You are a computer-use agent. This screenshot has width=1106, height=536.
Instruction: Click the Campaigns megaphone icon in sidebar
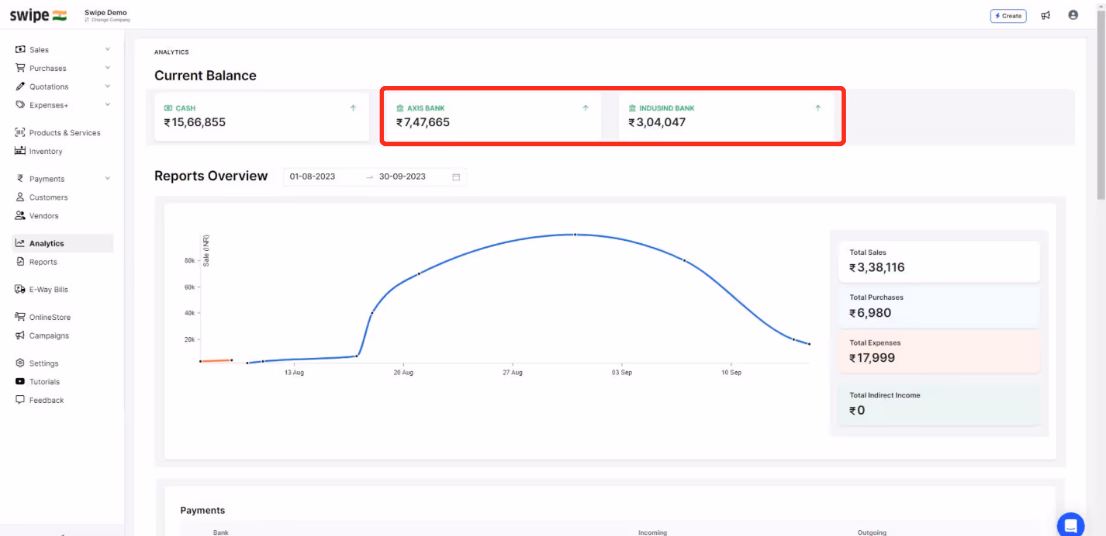[x=20, y=335]
